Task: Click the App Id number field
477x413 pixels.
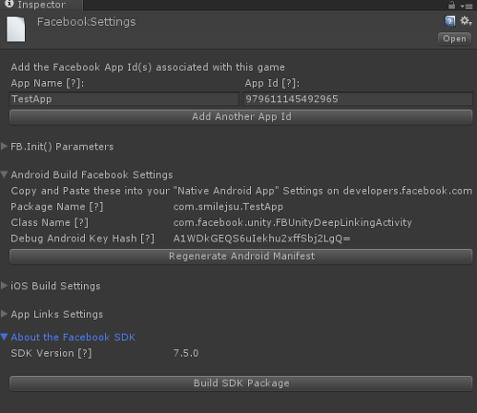Action: (x=358, y=99)
